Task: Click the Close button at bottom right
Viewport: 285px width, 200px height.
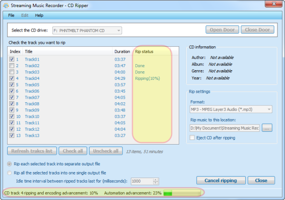Action: pos(261,180)
